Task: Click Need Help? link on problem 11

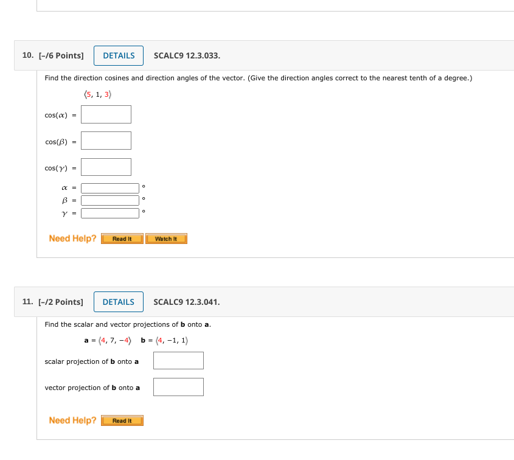Action: (x=72, y=420)
